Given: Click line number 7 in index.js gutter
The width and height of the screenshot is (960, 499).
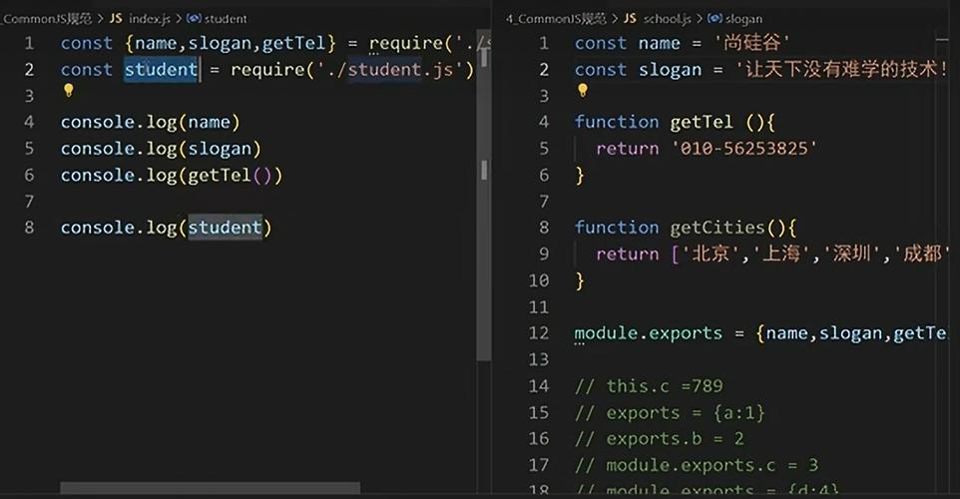Looking at the screenshot, I should [x=29, y=201].
